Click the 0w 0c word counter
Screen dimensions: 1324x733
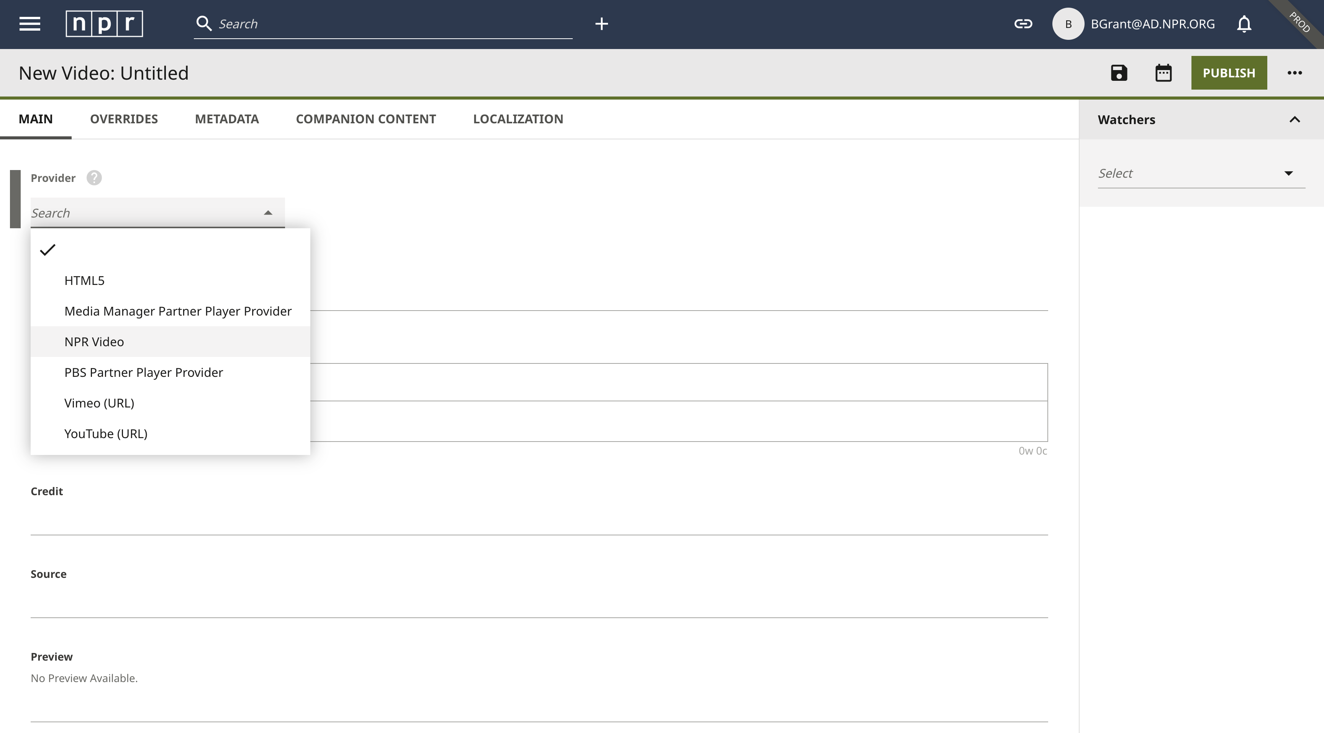tap(1032, 450)
